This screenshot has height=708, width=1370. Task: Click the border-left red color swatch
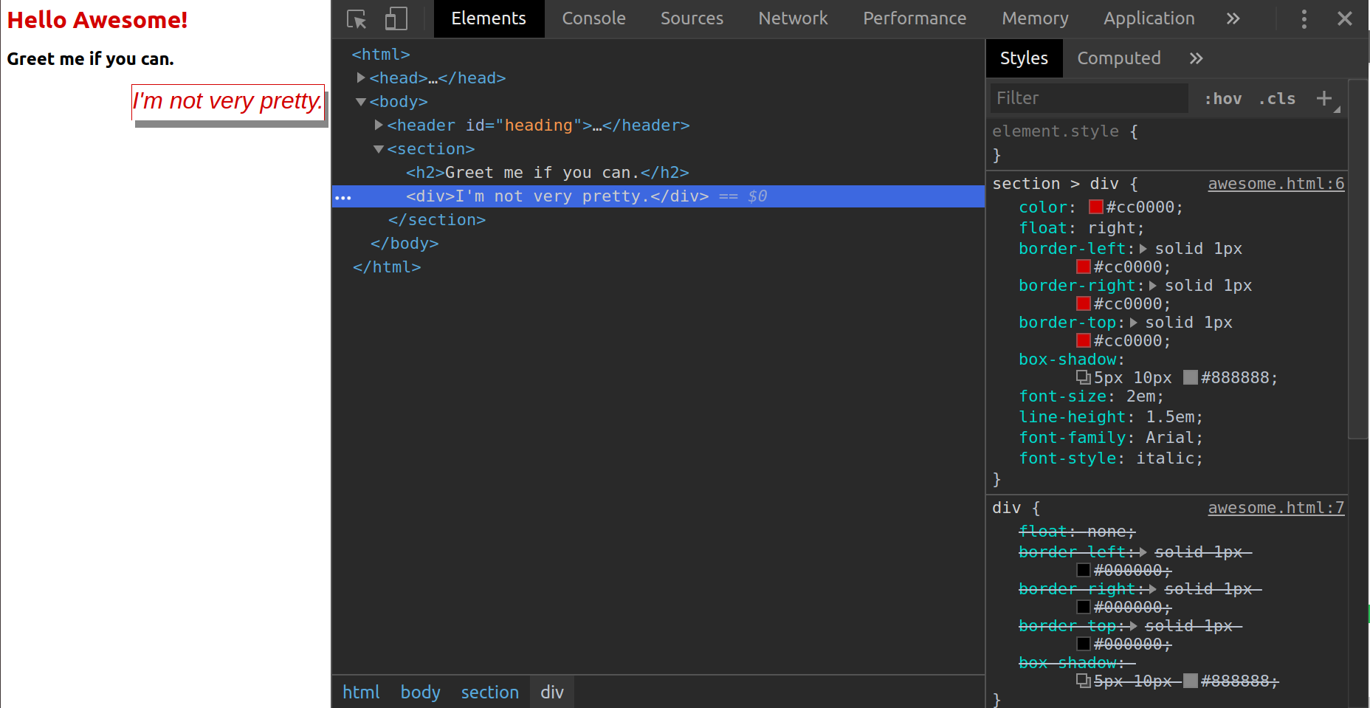coord(1084,267)
